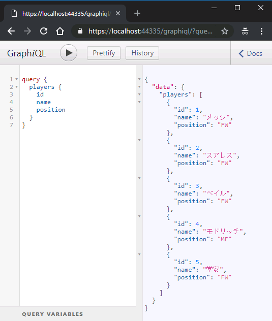
Task: Click the address bar URL field
Action: (x=150, y=31)
